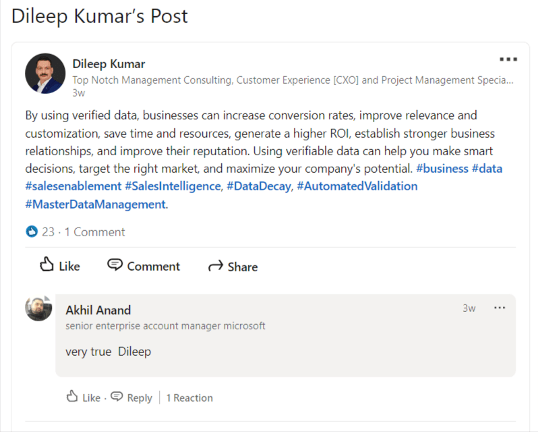Open the #AutomatedValidation hashtag

click(x=357, y=186)
